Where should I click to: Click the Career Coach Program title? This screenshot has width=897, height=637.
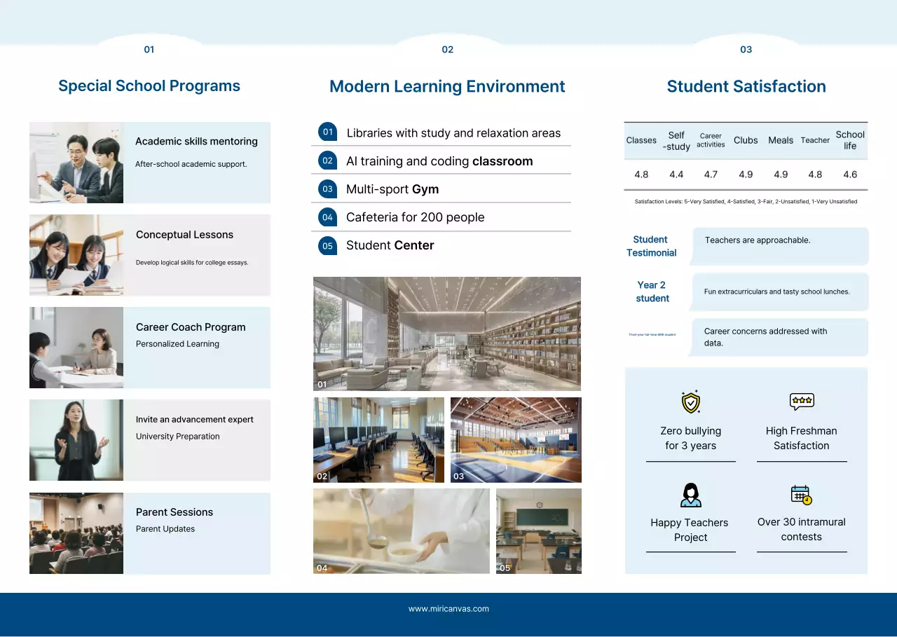(x=191, y=327)
